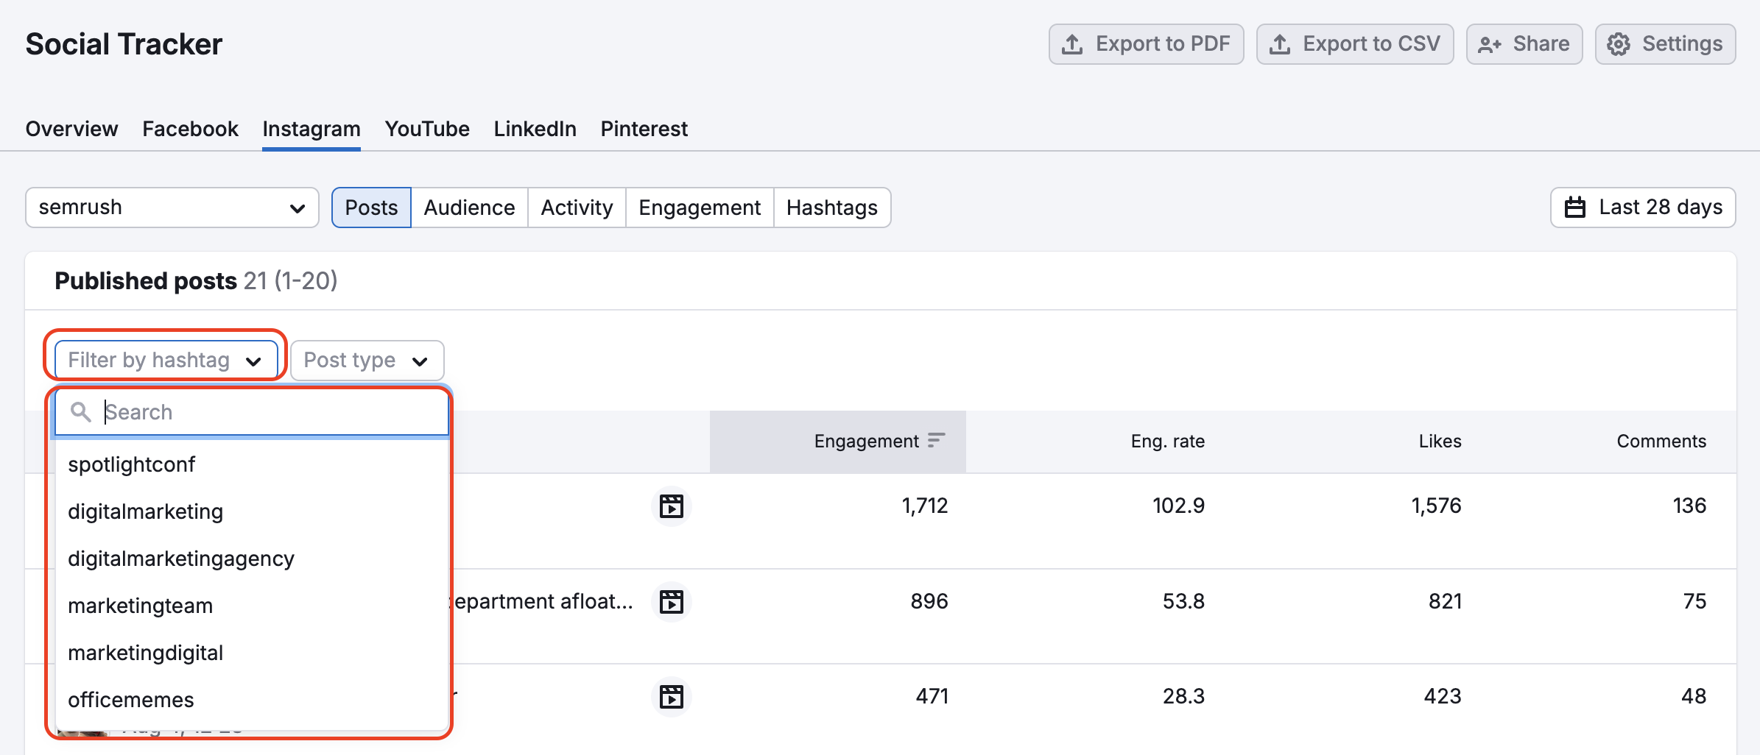Click the magnifier icon in hashtag search
This screenshot has height=755, width=1760.
tap(81, 412)
